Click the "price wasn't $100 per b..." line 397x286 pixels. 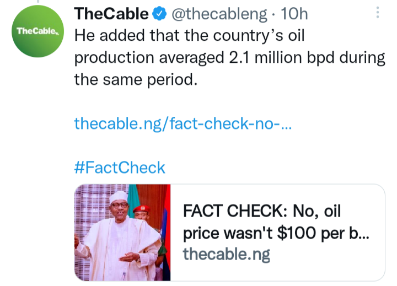276,233
